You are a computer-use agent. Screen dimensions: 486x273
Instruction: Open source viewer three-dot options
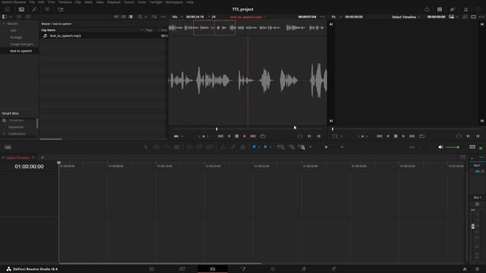coord(323,17)
